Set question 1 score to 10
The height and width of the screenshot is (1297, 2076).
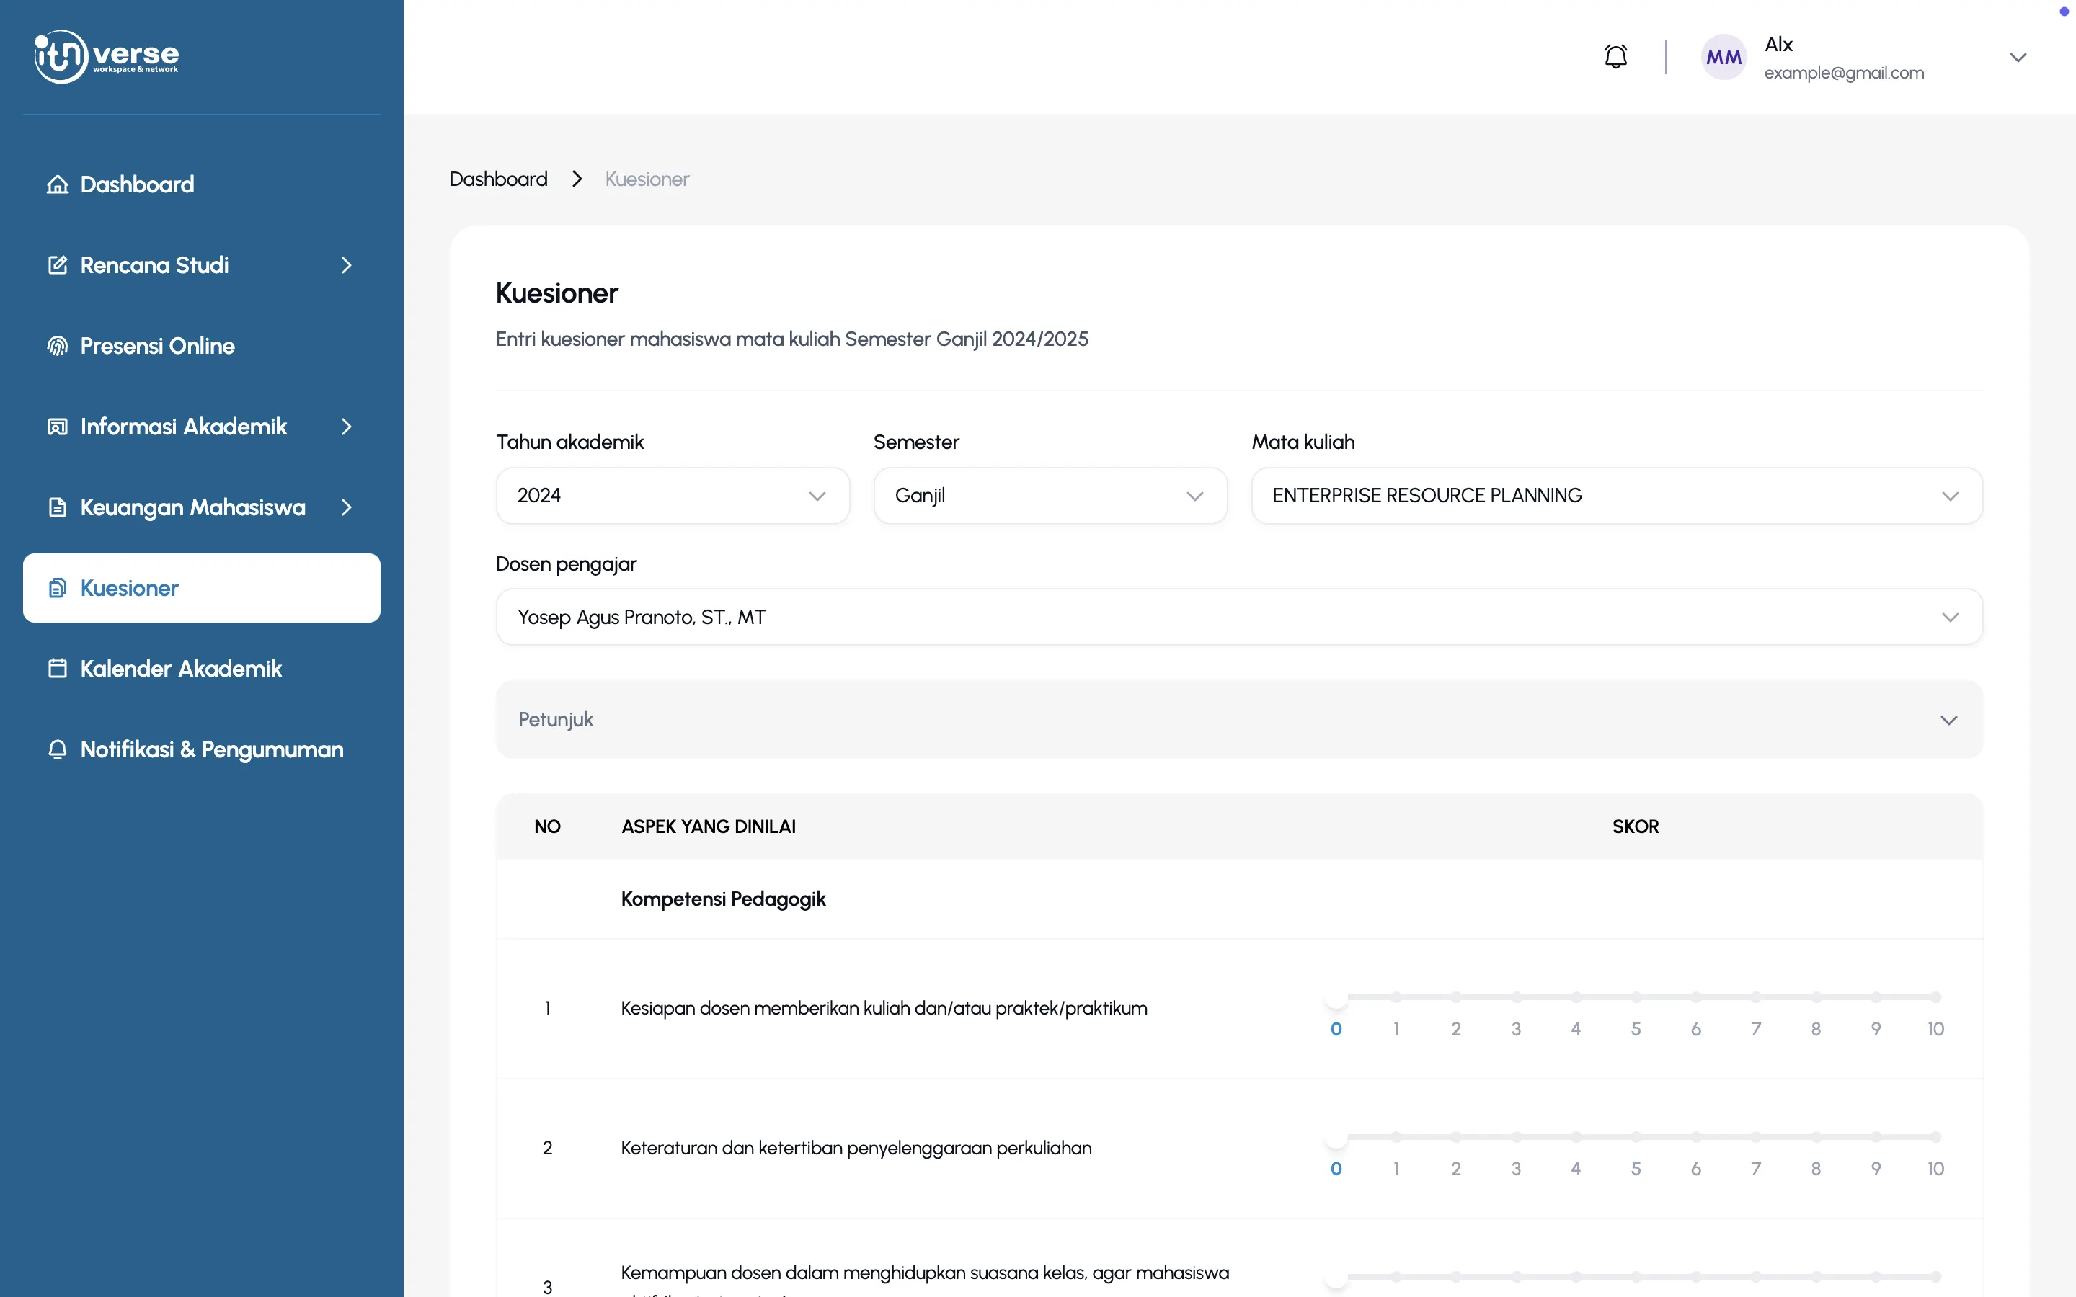coord(1935,998)
